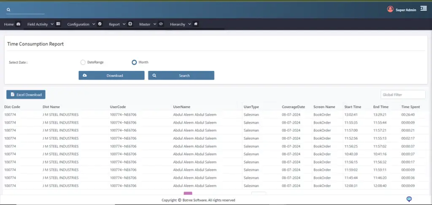
Task: Click the Report lifebuoy icon
Action: click(130, 24)
